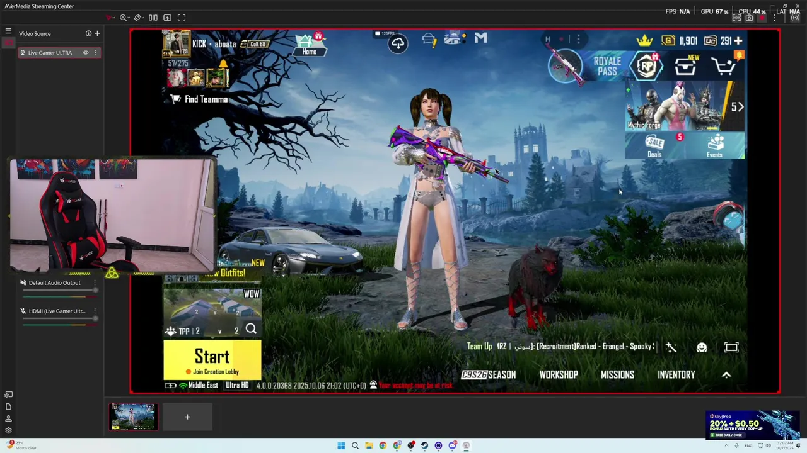The width and height of the screenshot is (807, 453).
Task: Click the player avatar portrait
Action: tap(176, 44)
